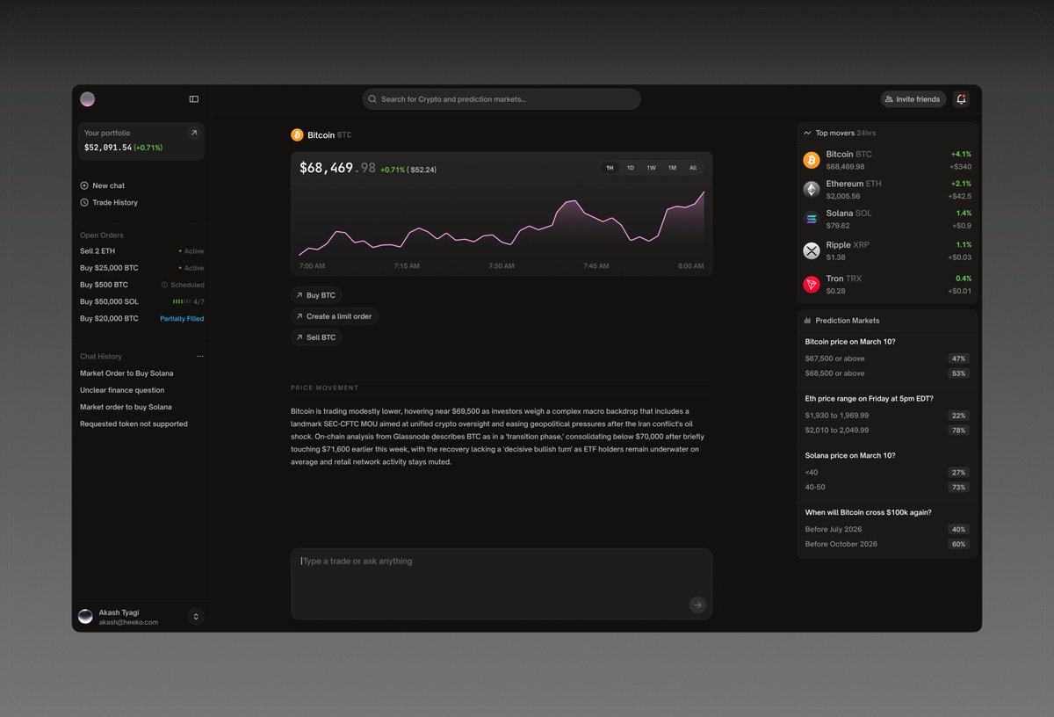Select $2,010 to 2,049.99 option
The height and width of the screenshot is (717, 1054).
pyautogui.click(x=887, y=431)
